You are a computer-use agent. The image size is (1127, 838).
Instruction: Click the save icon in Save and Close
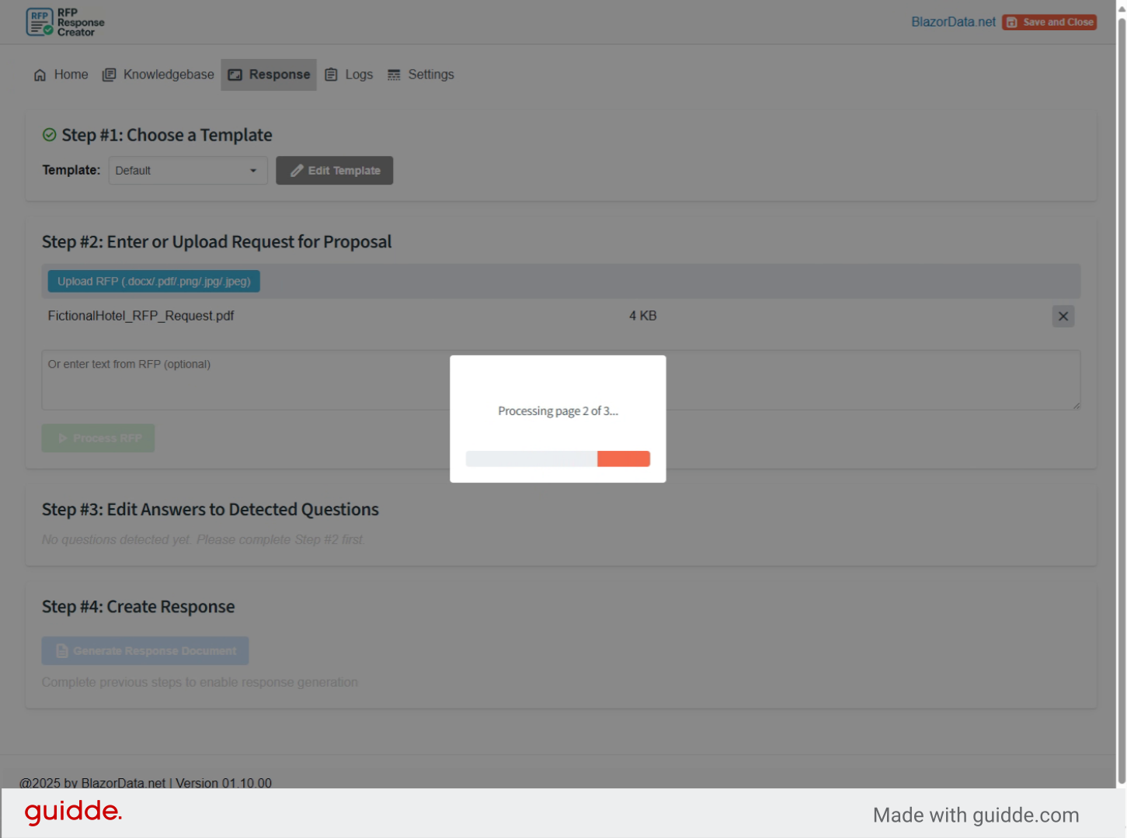coord(1011,22)
